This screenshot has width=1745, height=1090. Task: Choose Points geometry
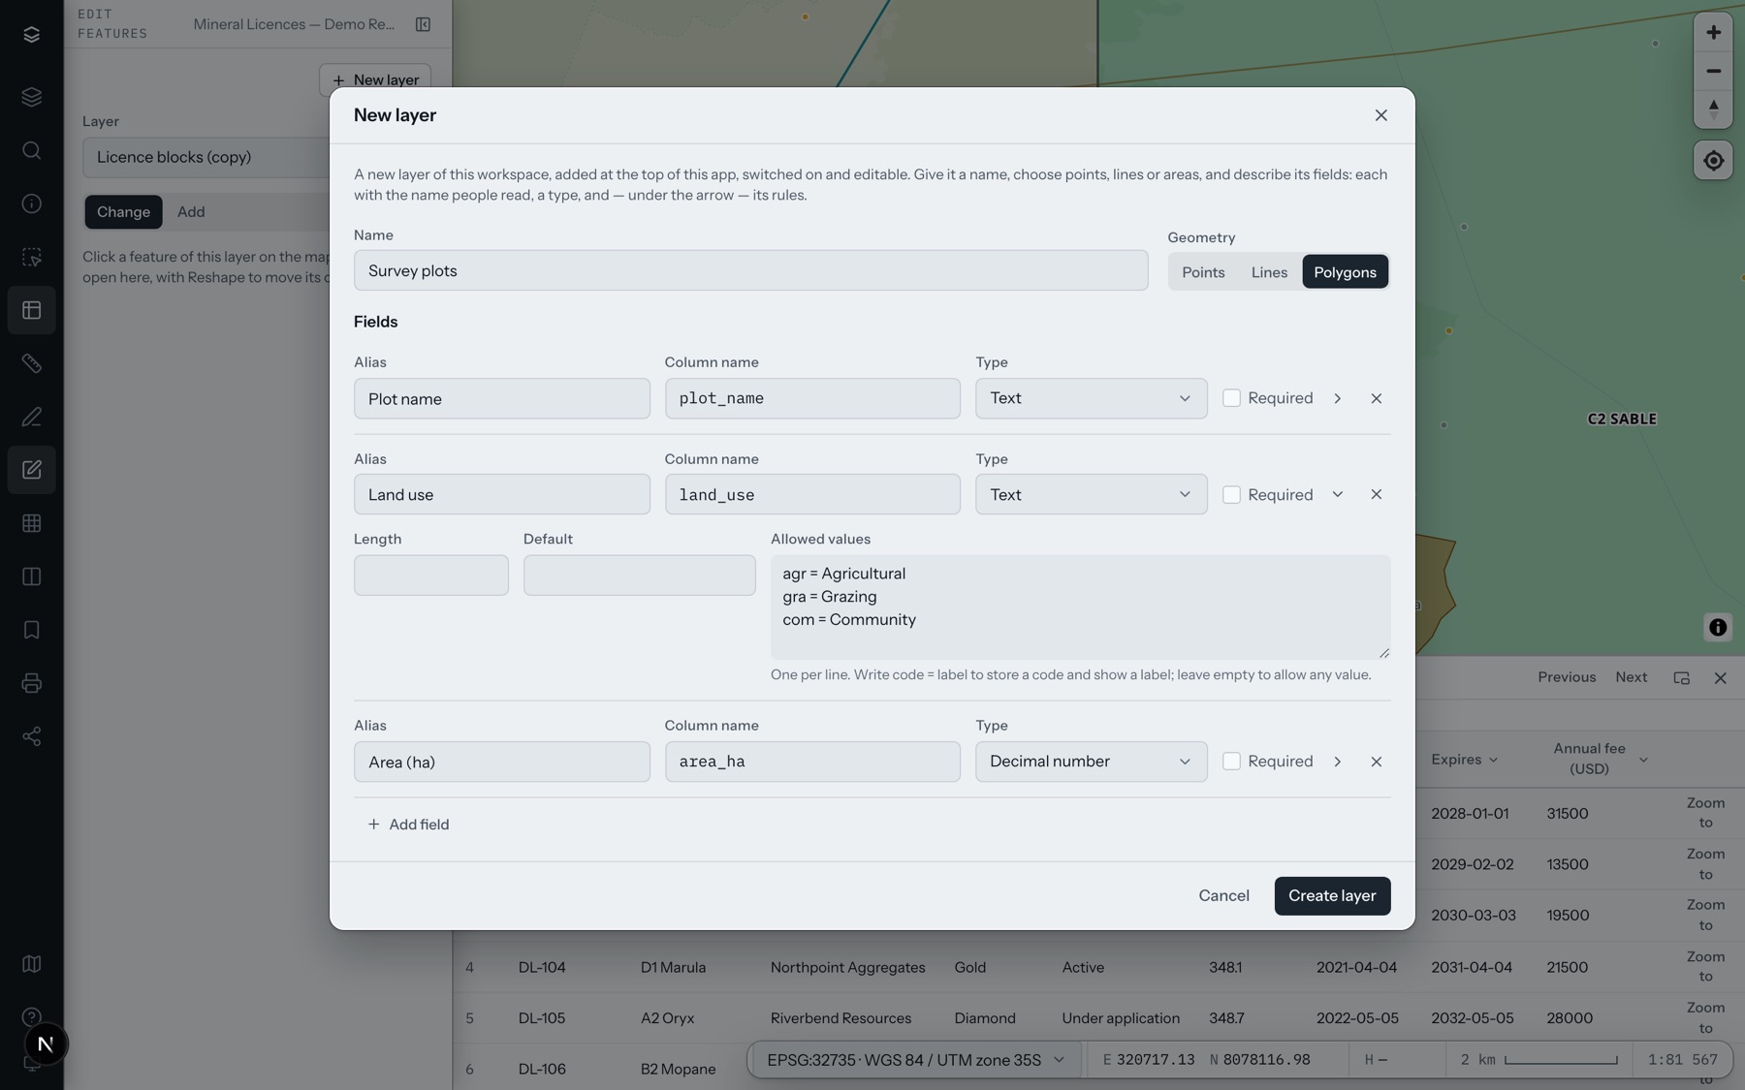pos(1203,272)
